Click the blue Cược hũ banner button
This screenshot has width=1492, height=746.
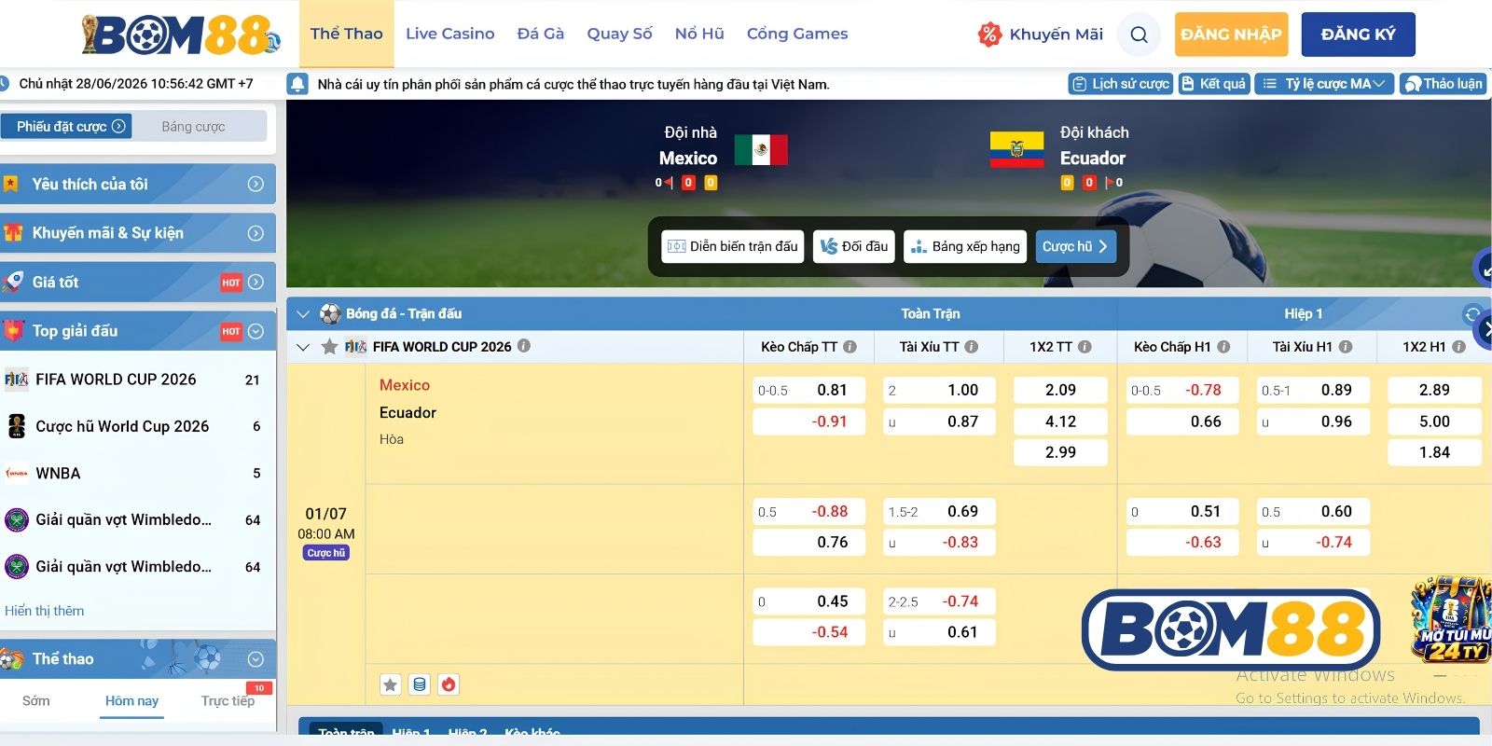tap(1075, 246)
